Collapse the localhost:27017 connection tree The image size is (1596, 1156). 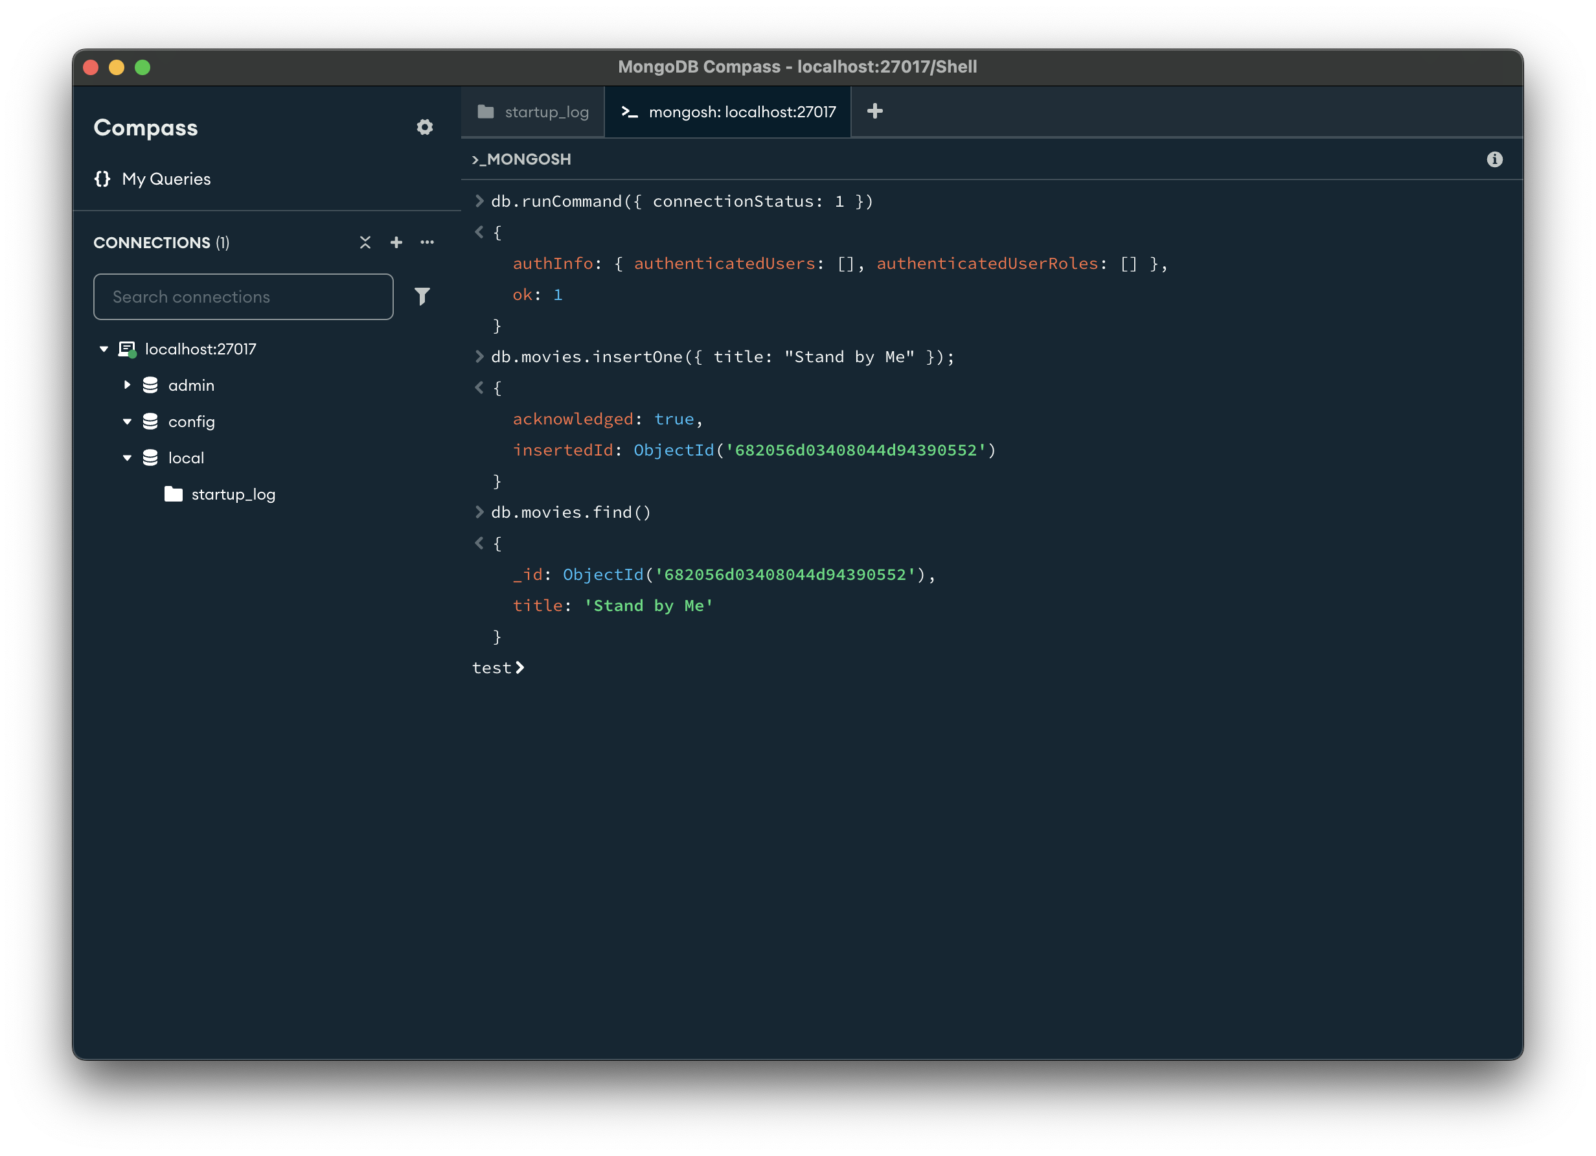104,349
